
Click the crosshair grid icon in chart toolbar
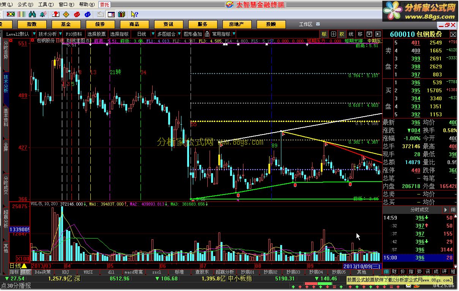click(333, 34)
